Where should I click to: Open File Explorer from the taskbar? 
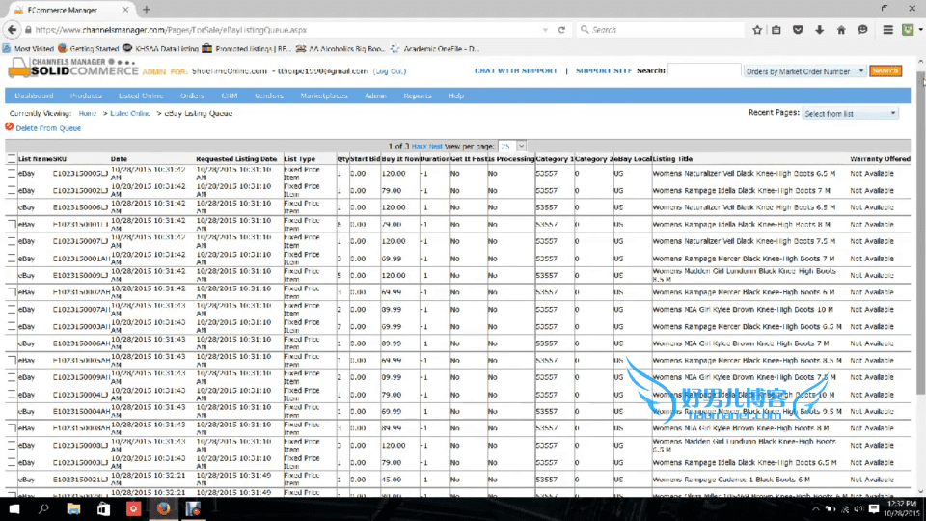tap(73, 508)
